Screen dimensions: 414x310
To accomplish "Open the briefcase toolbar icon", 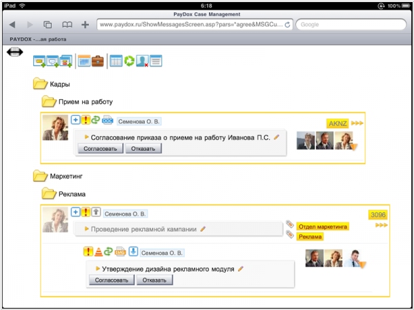I will [98, 61].
